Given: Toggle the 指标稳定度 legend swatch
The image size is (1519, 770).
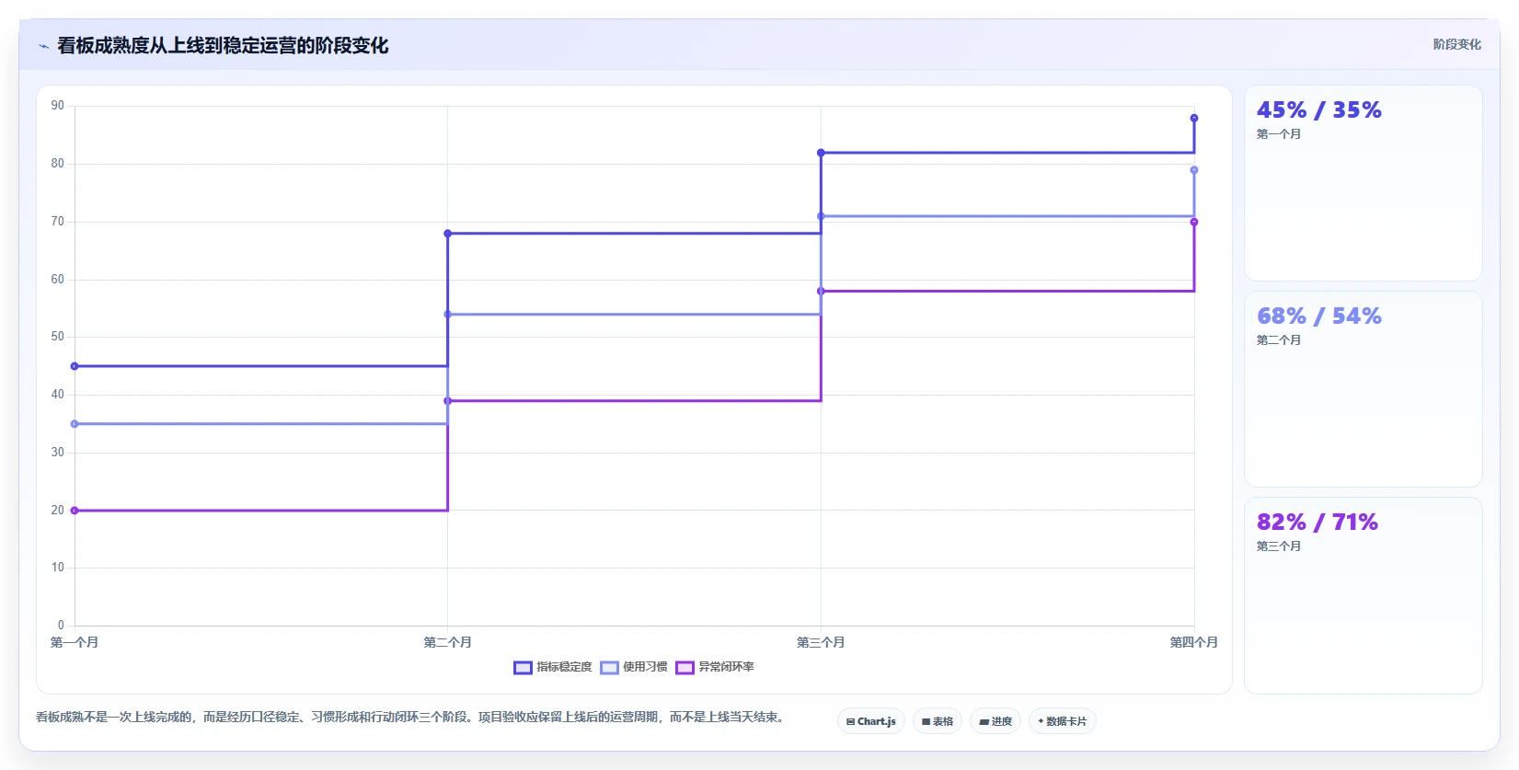Looking at the screenshot, I should click(523, 668).
